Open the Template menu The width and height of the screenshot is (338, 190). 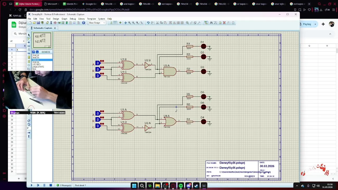pyautogui.click(x=91, y=19)
